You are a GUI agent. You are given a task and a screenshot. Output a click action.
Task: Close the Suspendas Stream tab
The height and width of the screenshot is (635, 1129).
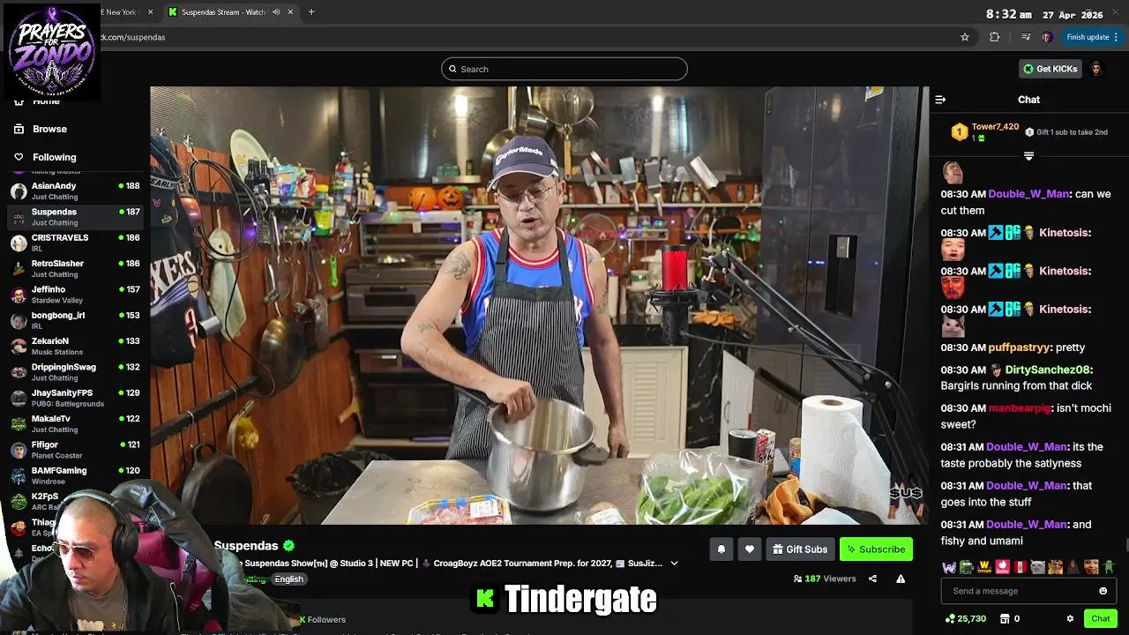290,12
